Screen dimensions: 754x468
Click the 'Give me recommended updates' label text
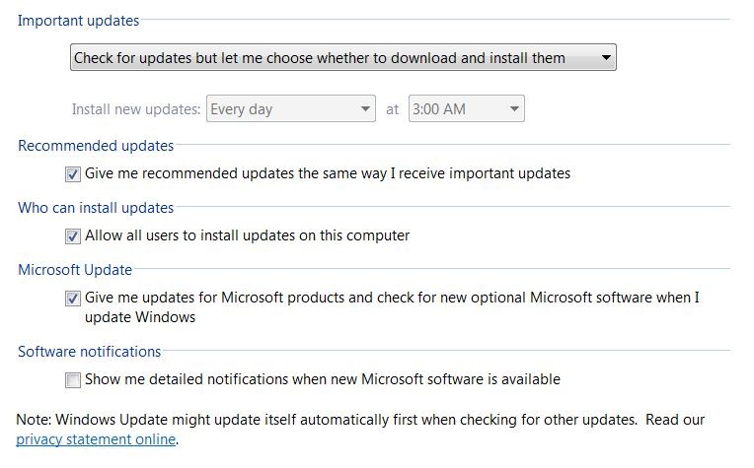(328, 173)
